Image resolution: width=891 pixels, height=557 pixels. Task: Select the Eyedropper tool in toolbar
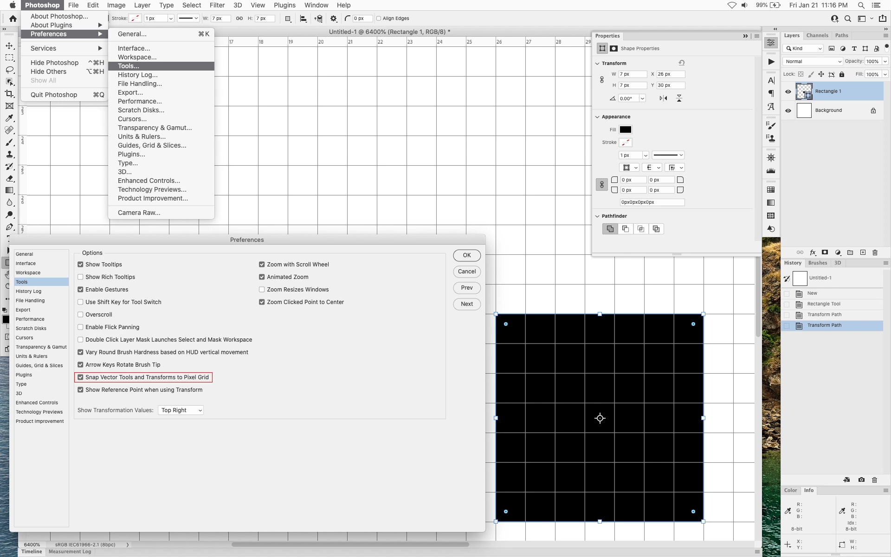tap(9, 118)
